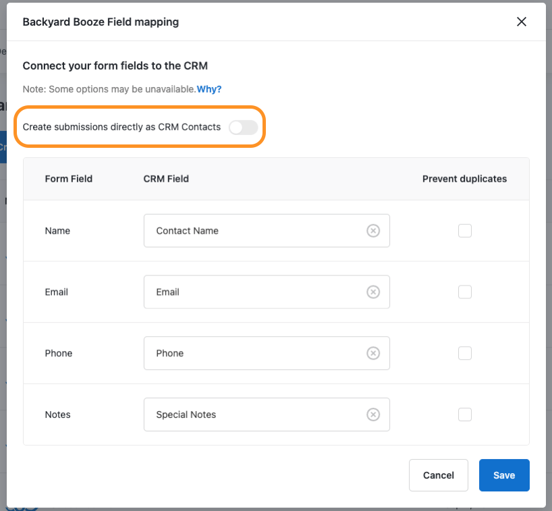The height and width of the screenshot is (511, 552).
Task: Click the CRM Field column header
Action: point(166,179)
